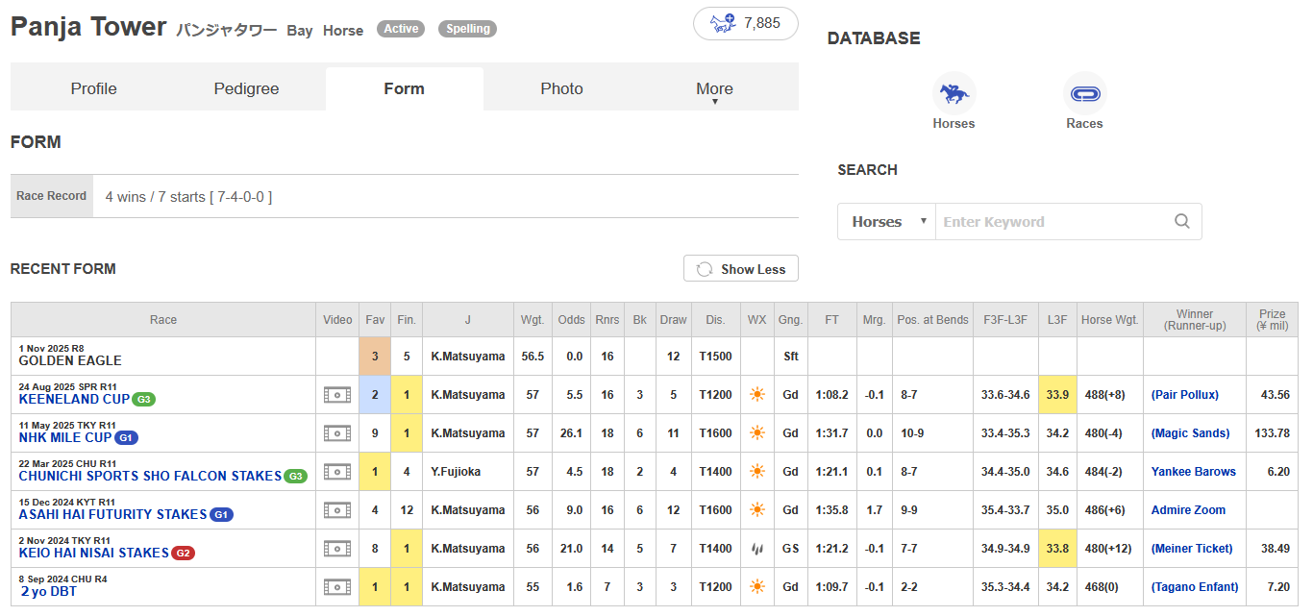Screen dimensions: 1313x616
Task: Play the Keio Hai Nisai Stakes video
Action: coord(336,549)
